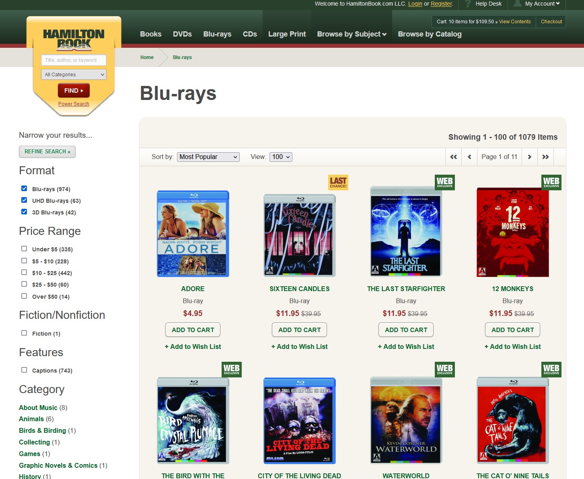Click Web Exclusive badge on Waterworld
The image size is (584, 479).
(x=445, y=369)
